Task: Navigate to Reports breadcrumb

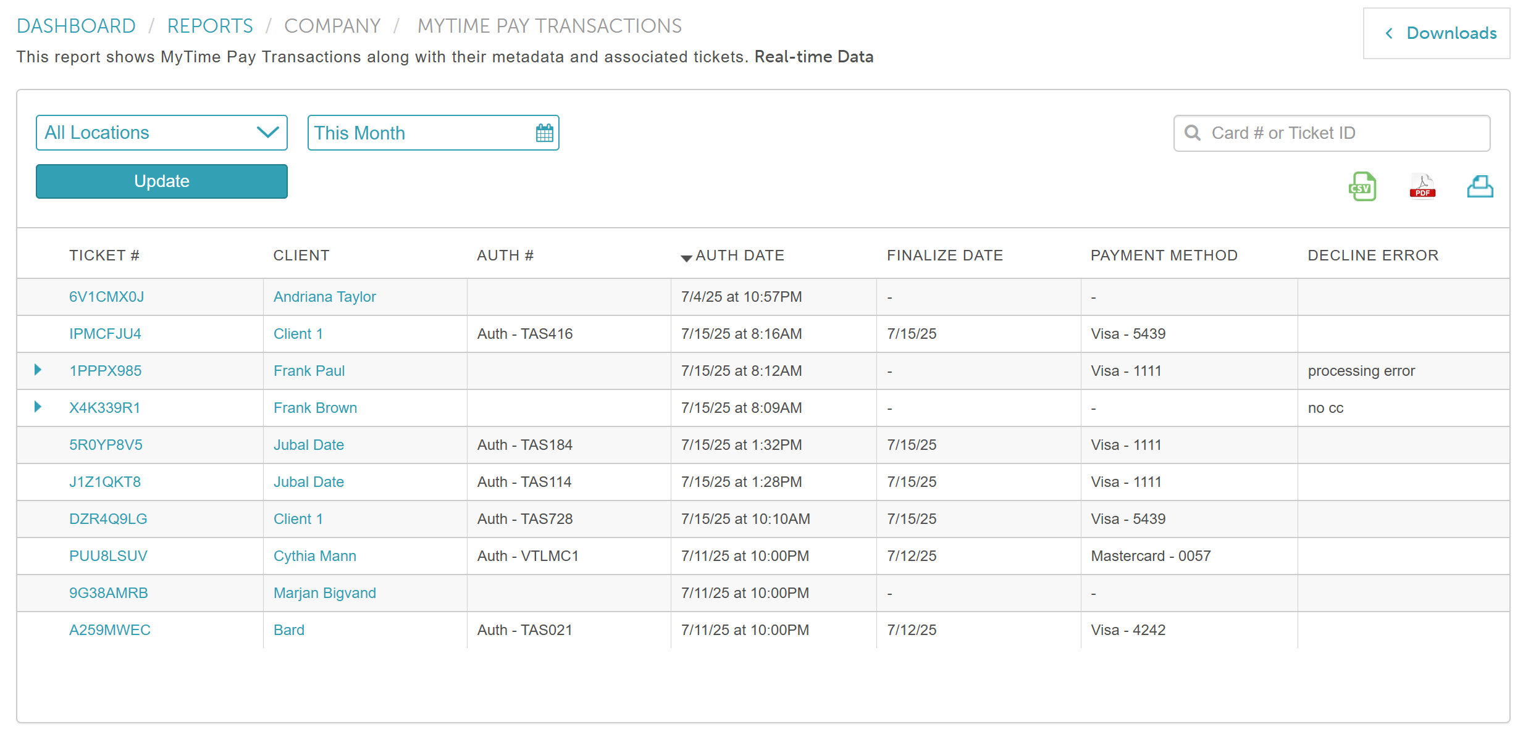Action: [x=210, y=26]
